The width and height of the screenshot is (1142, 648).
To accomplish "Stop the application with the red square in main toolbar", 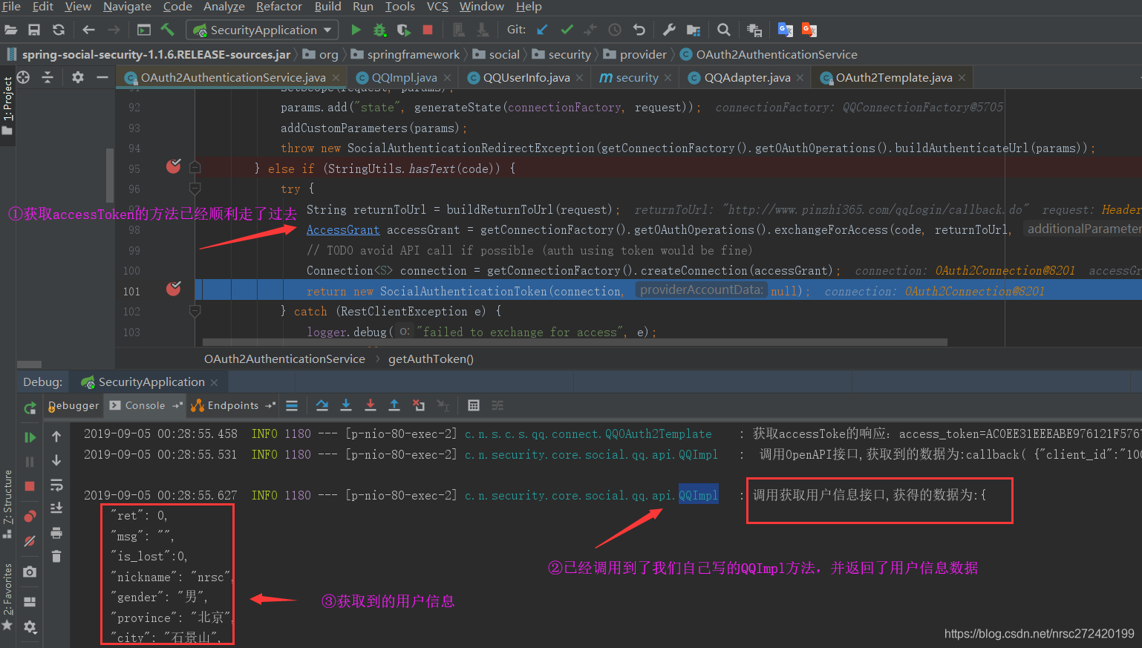I will 428,30.
